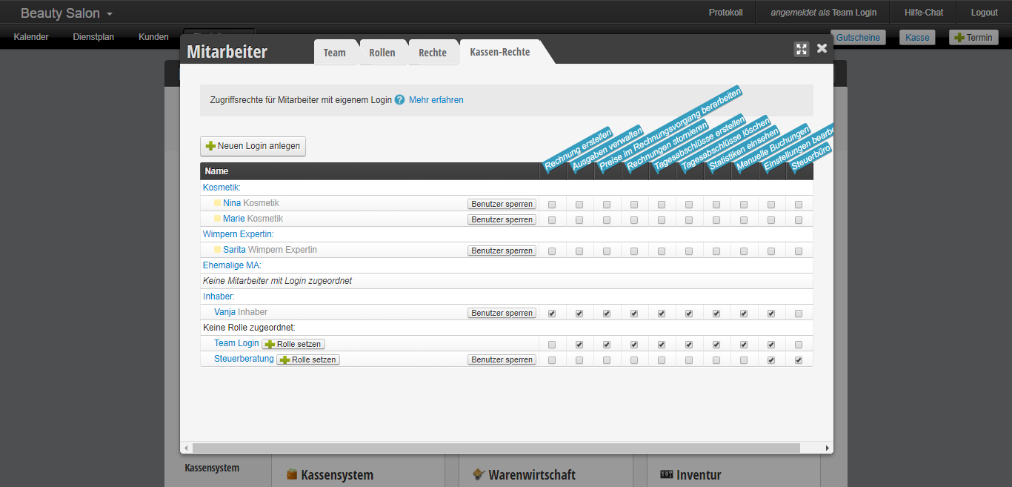Toggle Steuerbüro checkbox for Steuerberatung

(x=799, y=360)
